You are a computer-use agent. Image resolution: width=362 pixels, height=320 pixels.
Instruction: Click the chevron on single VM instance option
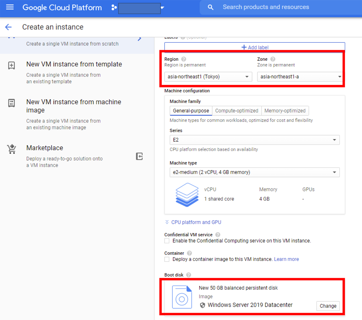point(139,39)
